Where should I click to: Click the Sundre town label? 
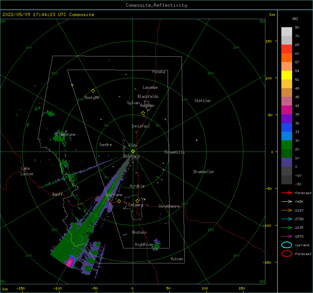coord(105,144)
